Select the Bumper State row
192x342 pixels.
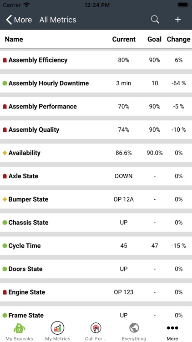[x=96, y=199]
